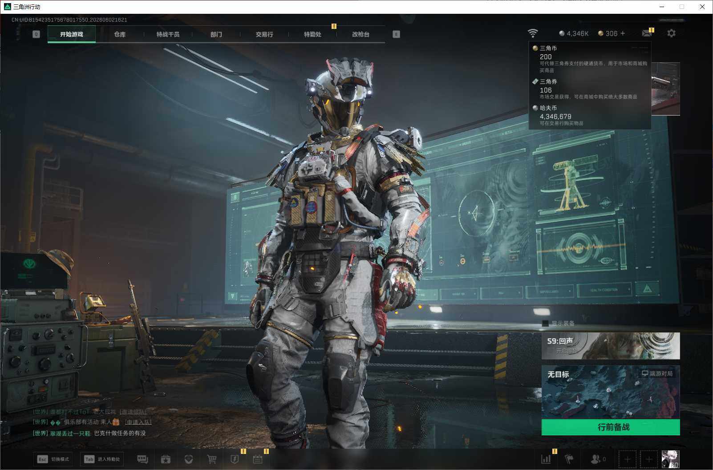Screen dimensions: 713x470
Task: Open the flags icon
Action: coord(569,459)
